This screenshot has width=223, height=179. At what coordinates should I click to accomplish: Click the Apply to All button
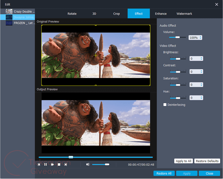(x=183, y=161)
